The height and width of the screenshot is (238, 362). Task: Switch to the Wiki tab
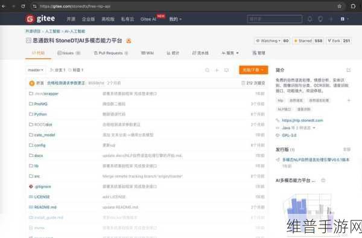tap(147, 53)
